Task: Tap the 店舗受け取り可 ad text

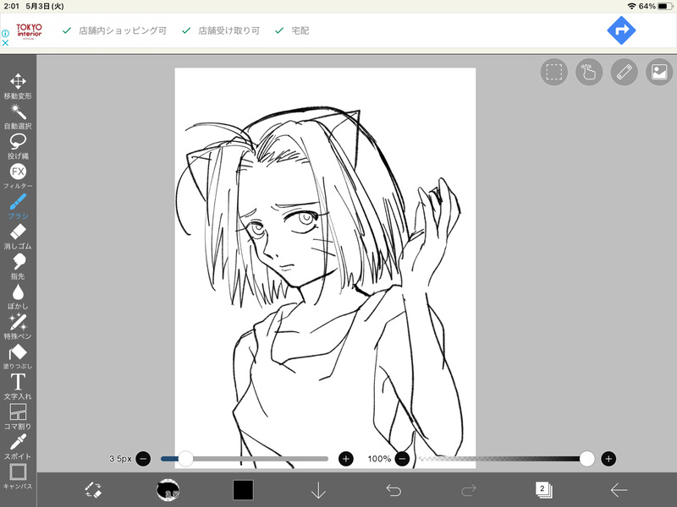Action: [228, 30]
